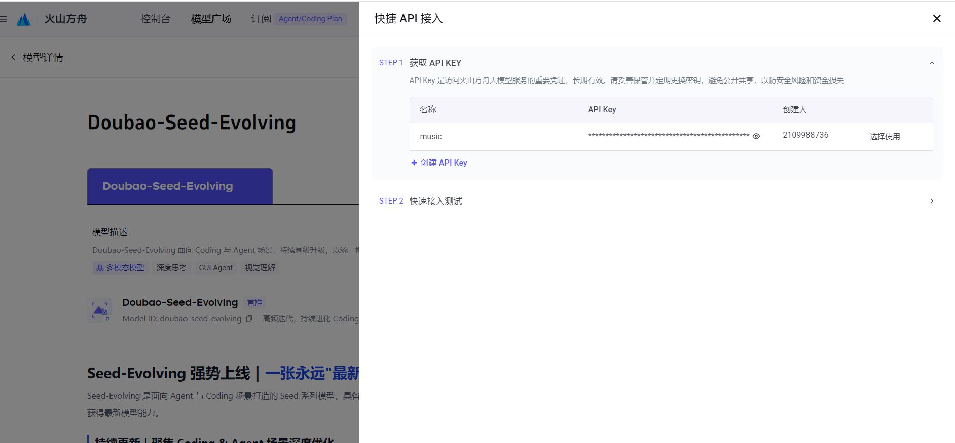Click the music key name cell
The width and height of the screenshot is (955, 443).
coord(431,137)
